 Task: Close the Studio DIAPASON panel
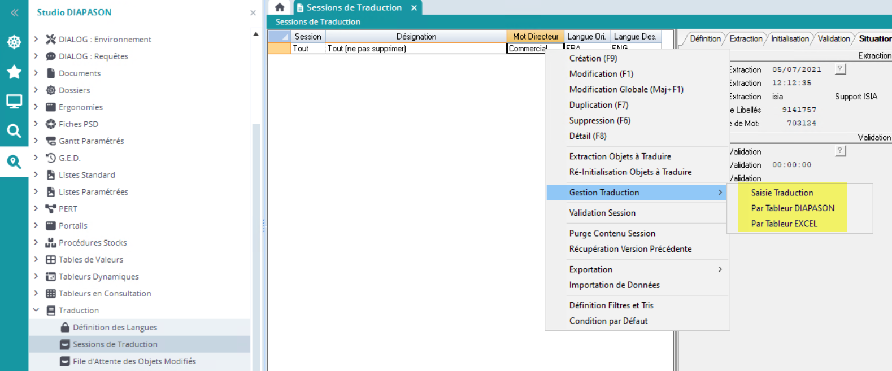[253, 12]
